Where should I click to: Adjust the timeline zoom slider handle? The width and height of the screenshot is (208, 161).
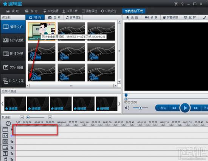click(28, 117)
